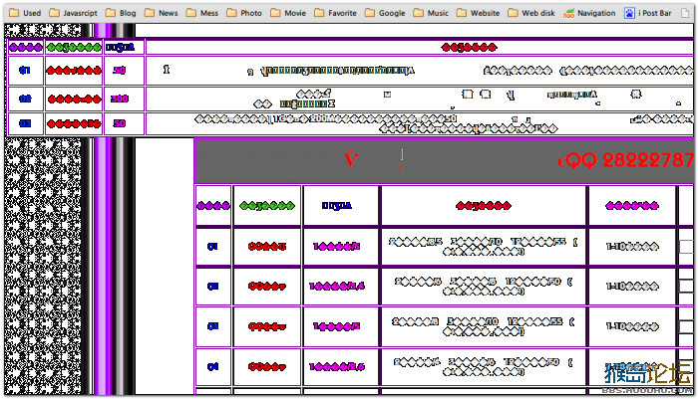Open the Photo bookmarks folder
This screenshot has height=399, width=698.
click(244, 13)
